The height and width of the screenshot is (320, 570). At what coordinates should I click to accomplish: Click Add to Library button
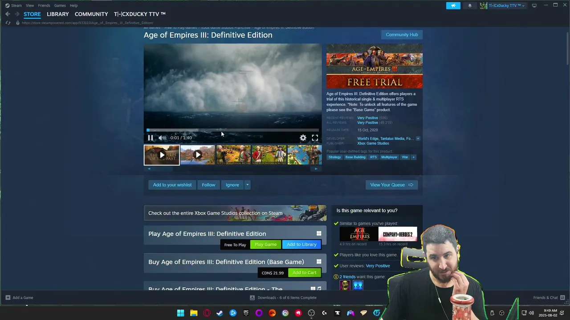[301, 244]
